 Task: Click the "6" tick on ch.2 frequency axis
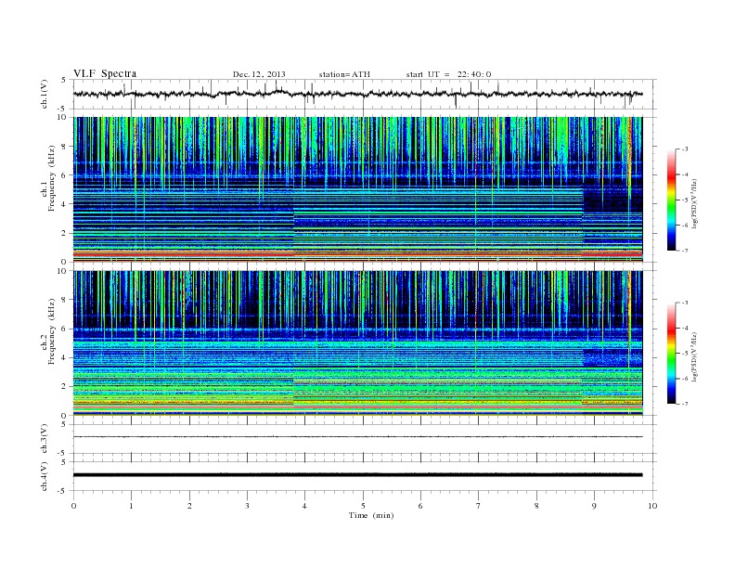(x=64, y=329)
